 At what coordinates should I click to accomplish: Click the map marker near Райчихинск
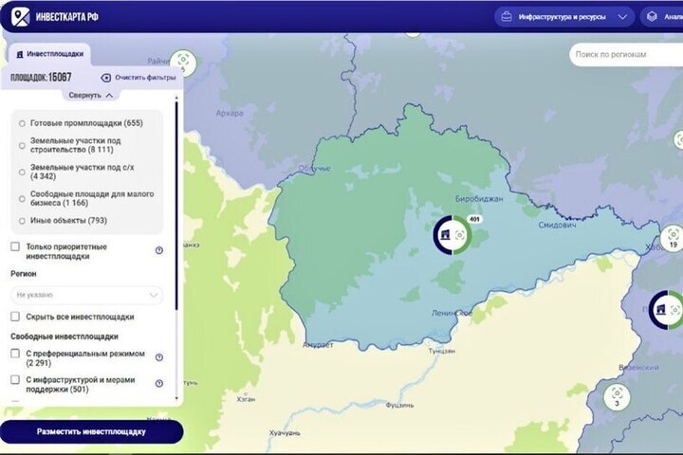click(184, 63)
